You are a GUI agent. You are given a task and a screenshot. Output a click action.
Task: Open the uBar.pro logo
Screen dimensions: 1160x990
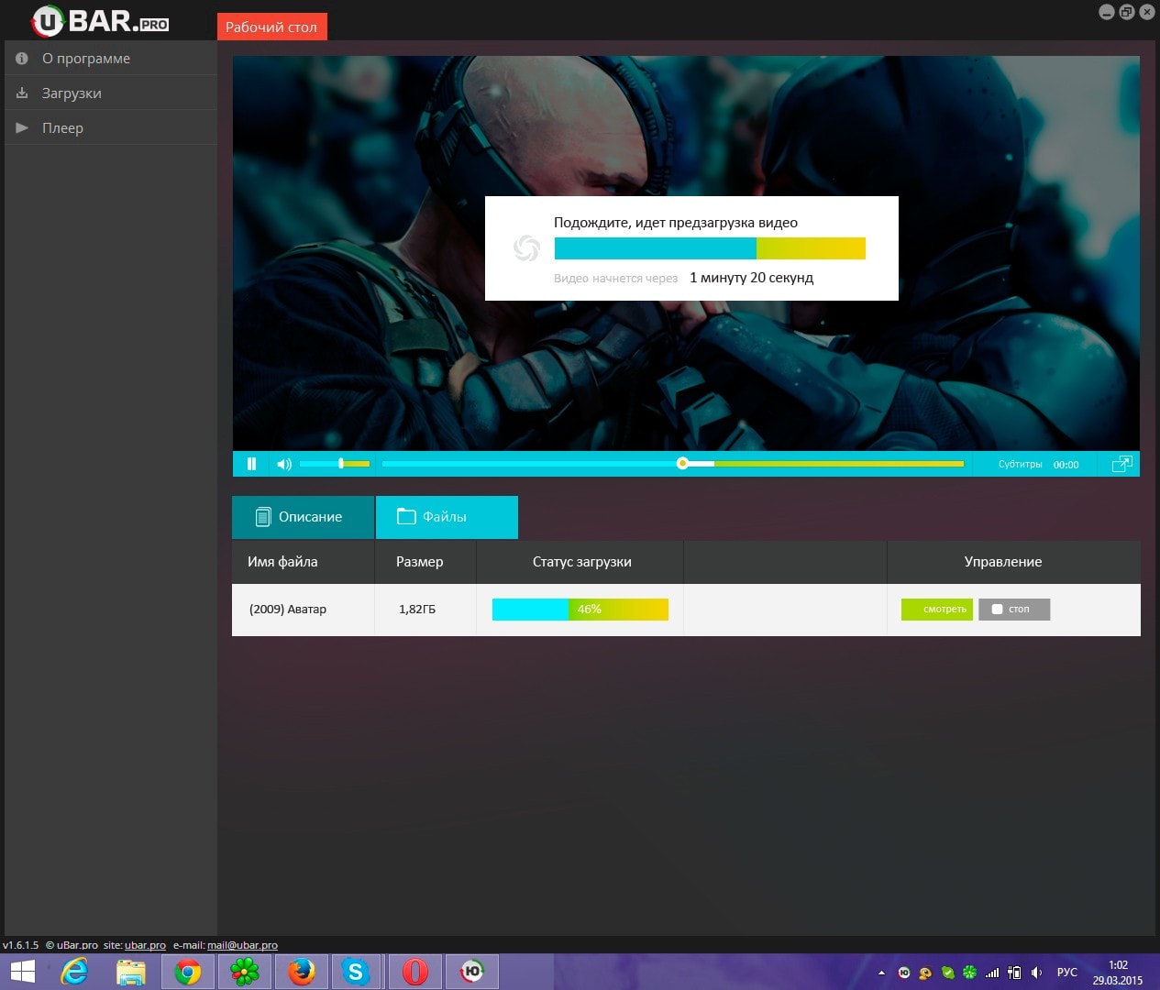(x=101, y=21)
